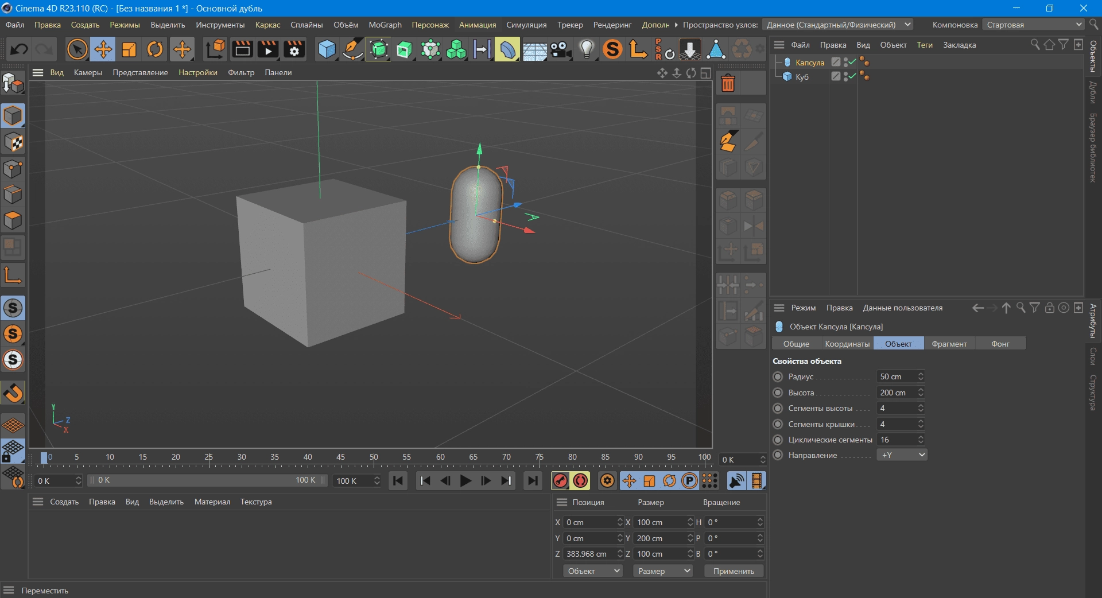Enable Edges mode
Screen dimensions: 1102x598
pos(13,195)
